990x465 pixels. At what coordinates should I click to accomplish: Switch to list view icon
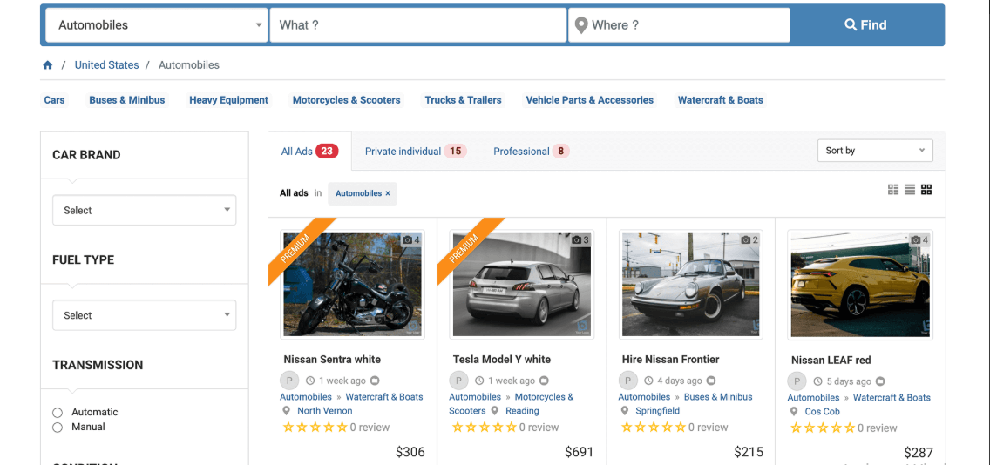(910, 189)
